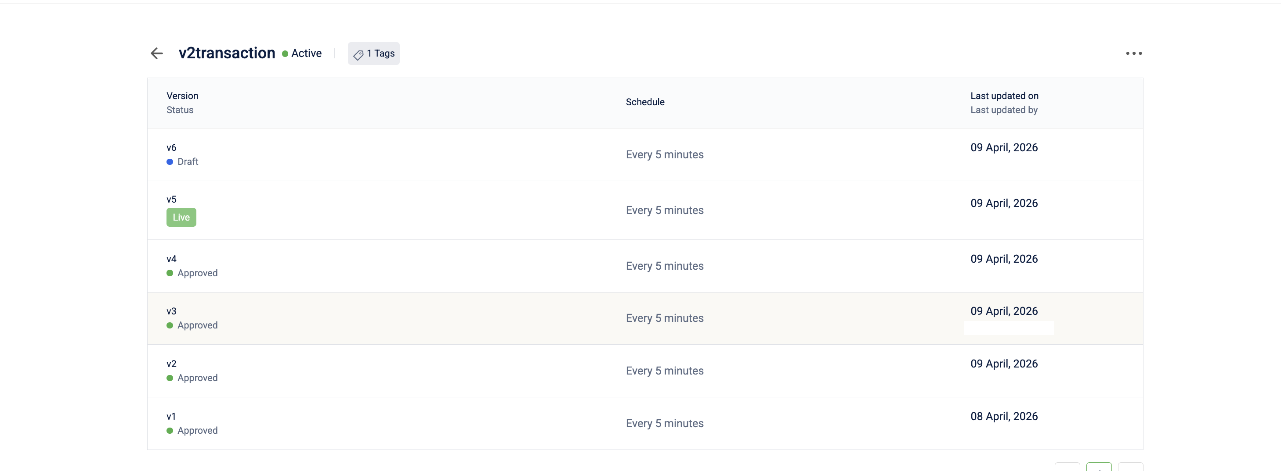Open version v1 row

(x=645, y=423)
